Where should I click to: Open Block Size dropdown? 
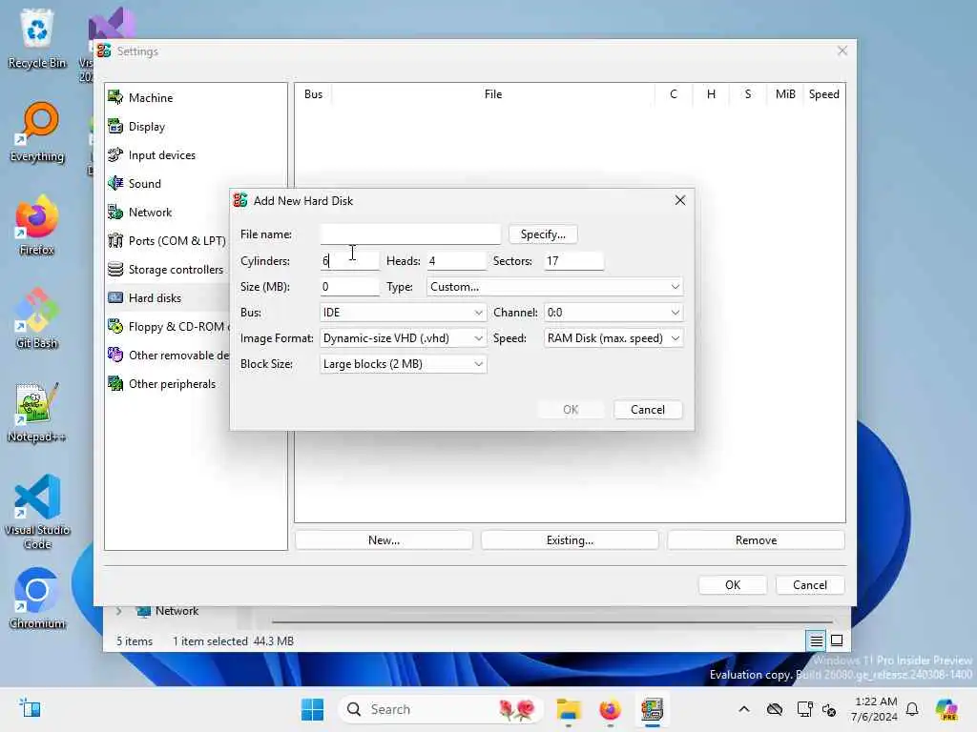(x=404, y=364)
